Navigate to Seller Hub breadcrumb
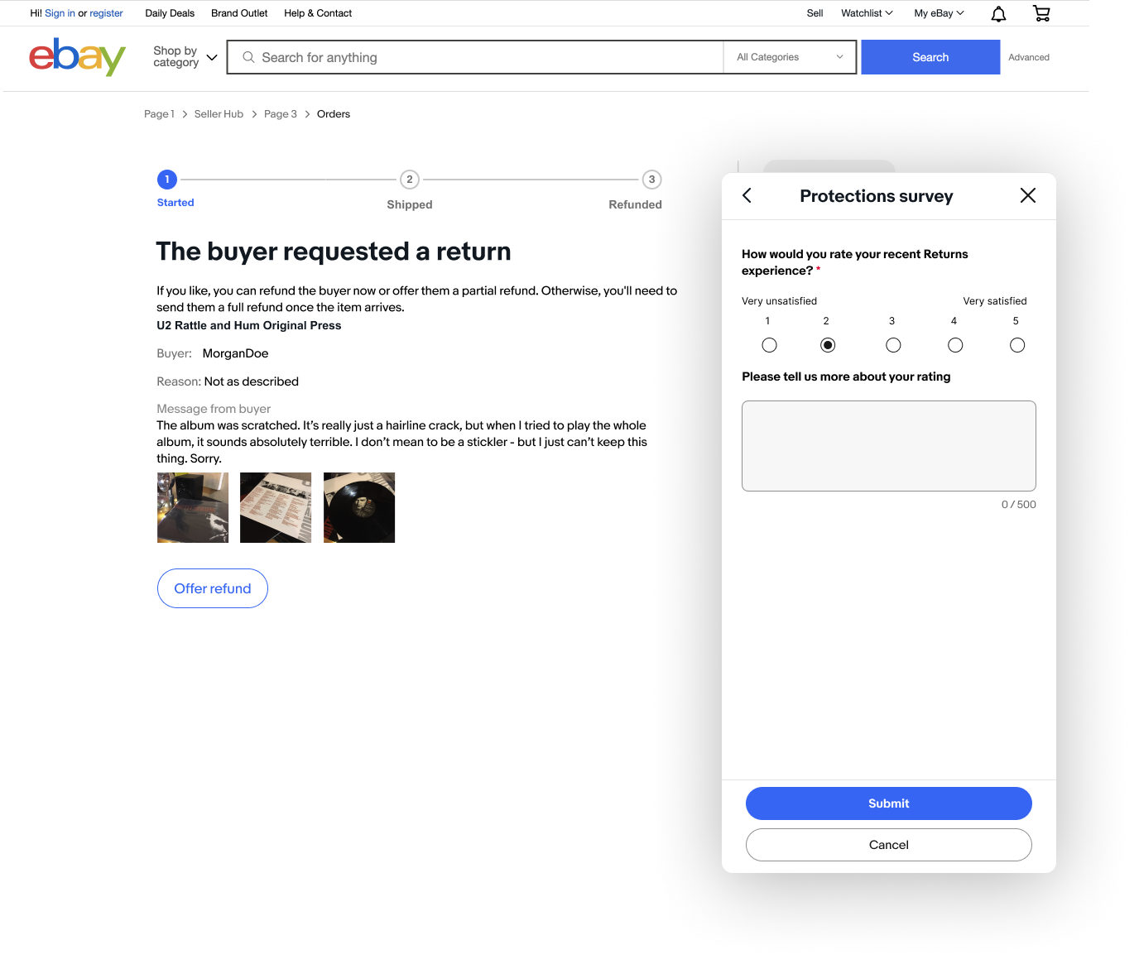The width and height of the screenshot is (1139, 964). click(219, 114)
